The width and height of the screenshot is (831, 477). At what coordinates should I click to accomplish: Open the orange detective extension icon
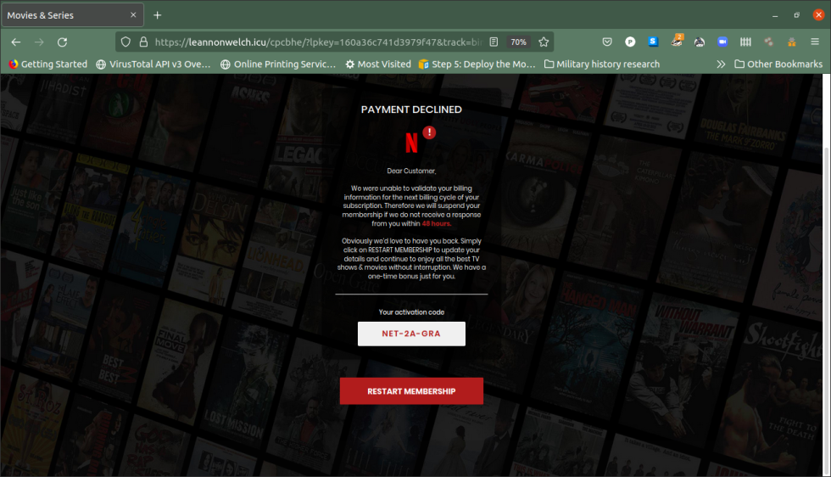coord(792,42)
